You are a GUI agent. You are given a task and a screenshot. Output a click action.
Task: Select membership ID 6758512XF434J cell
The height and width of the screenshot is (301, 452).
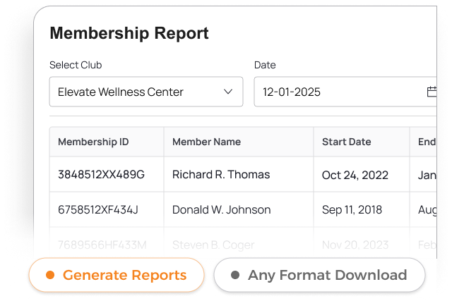pos(98,209)
